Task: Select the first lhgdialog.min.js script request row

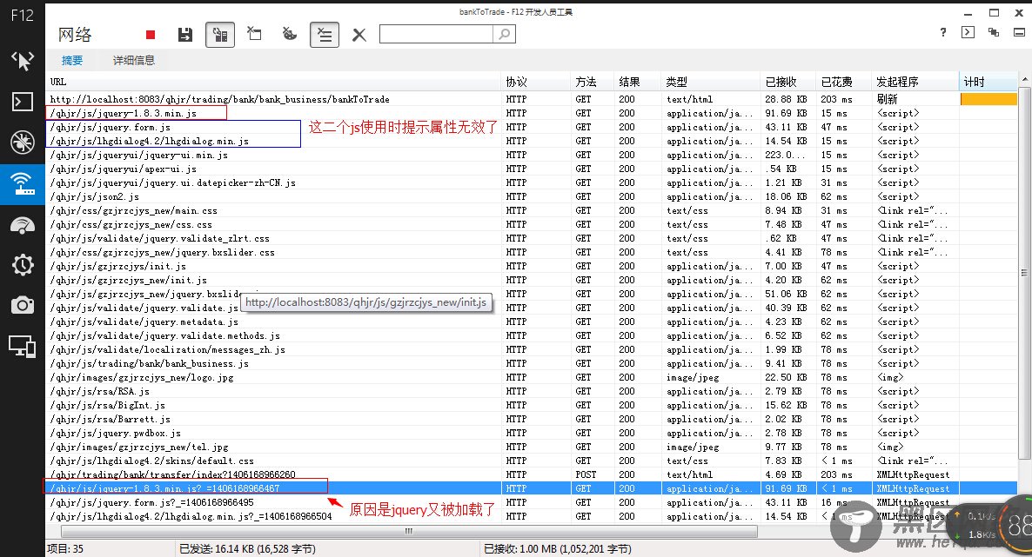Action: point(531,141)
